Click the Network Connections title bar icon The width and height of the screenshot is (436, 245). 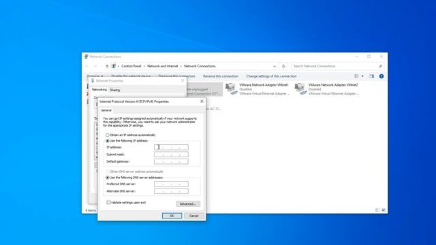coord(86,56)
